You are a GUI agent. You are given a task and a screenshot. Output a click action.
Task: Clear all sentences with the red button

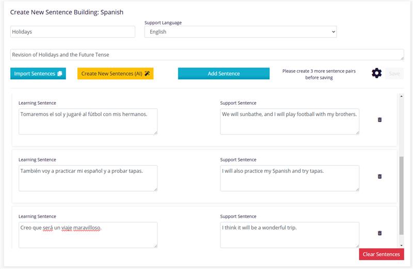[382, 254]
